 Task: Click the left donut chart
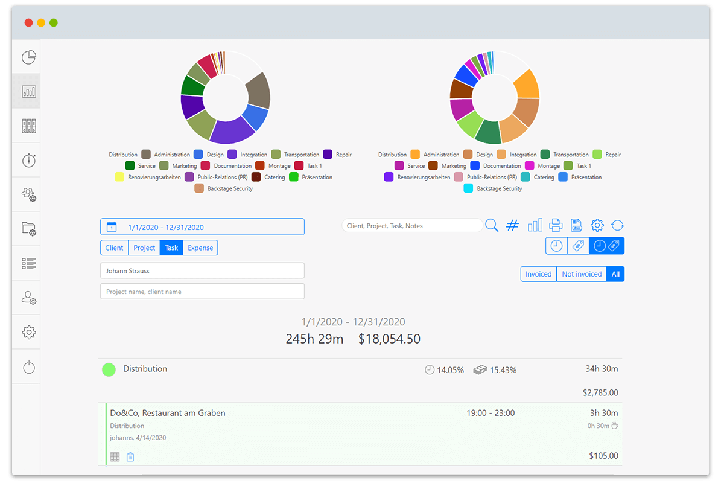coord(225,97)
